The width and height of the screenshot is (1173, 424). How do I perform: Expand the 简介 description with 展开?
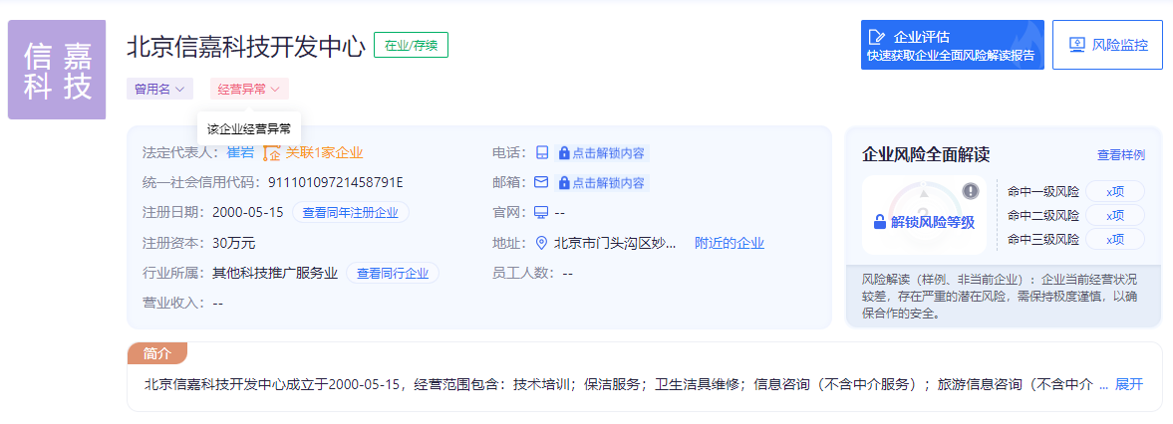click(x=1128, y=384)
